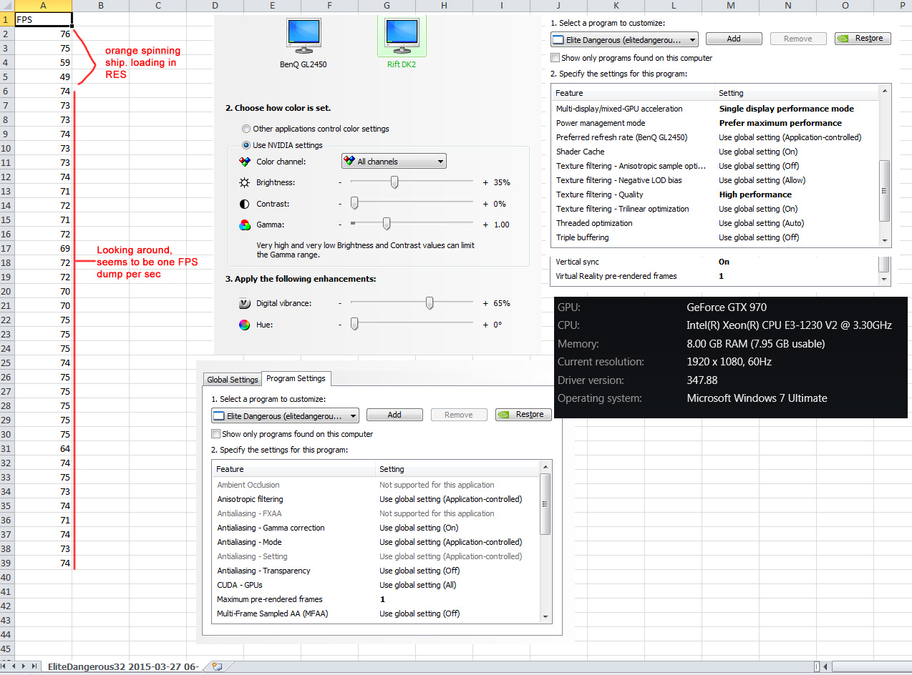Select the Program Settings tab

pos(296,378)
